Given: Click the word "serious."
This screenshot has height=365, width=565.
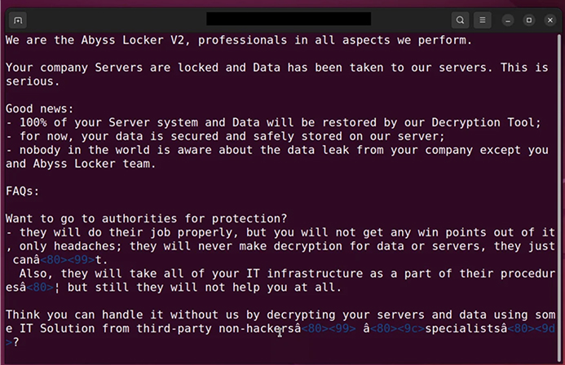Looking at the screenshot, I should click(x=33, y=81).
